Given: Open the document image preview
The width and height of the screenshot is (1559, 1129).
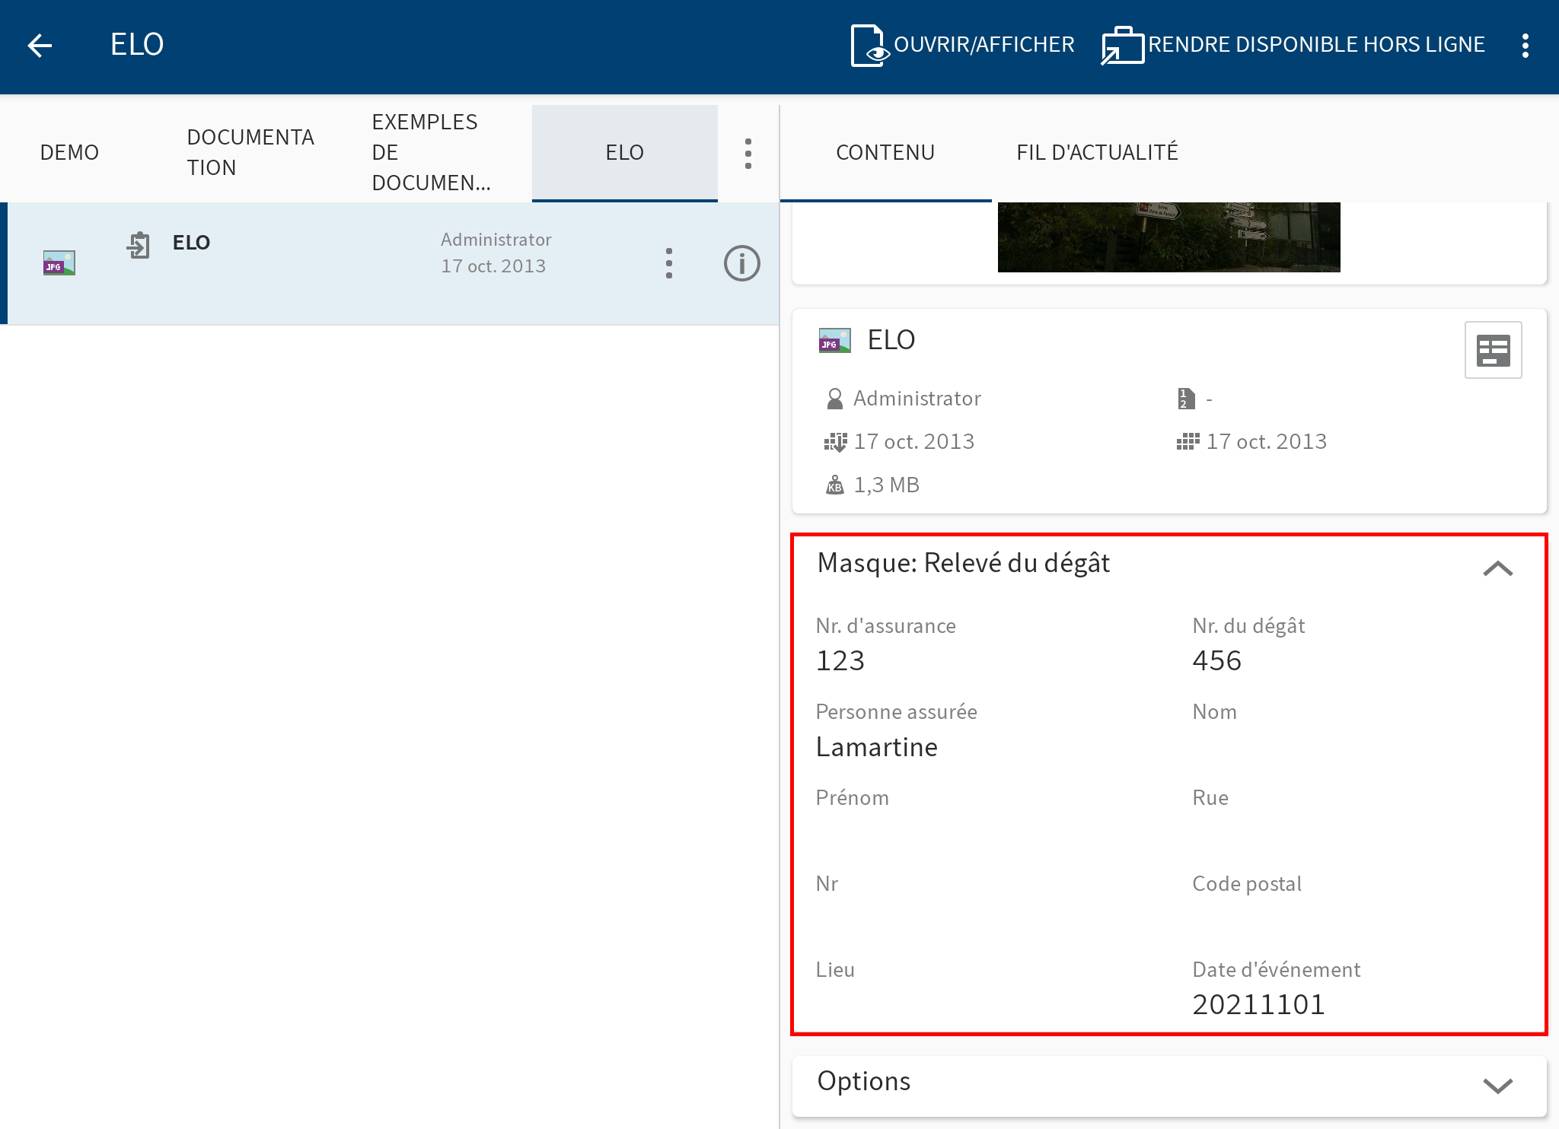Looking at the screenshot, I should [1168, 237].
